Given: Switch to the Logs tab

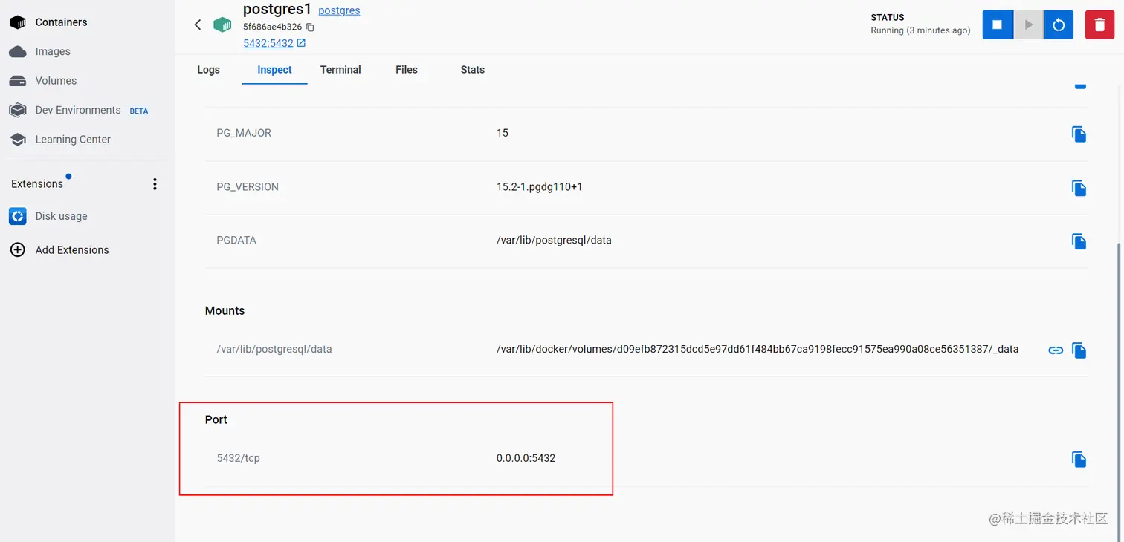Looking at the screenshot, I should pyautogui.click(x=208, y=70).
